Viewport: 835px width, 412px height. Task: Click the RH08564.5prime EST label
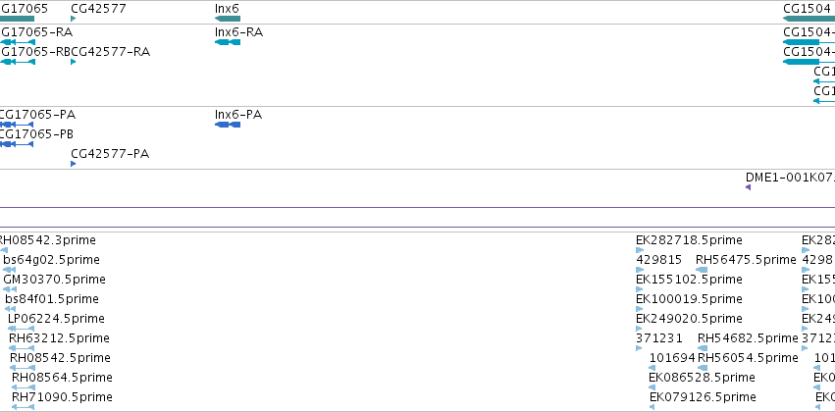(x=62, y=378)
